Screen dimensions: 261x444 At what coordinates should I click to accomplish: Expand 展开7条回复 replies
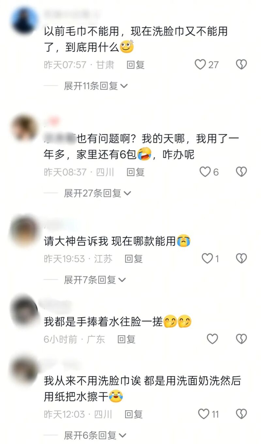[95, 280]
